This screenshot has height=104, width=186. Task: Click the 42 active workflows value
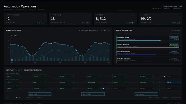[x=8, y=19]
